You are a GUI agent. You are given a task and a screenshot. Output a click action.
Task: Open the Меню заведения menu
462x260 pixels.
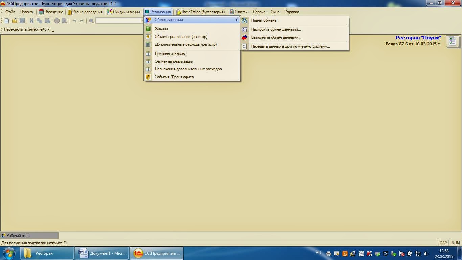pos(85,12)
